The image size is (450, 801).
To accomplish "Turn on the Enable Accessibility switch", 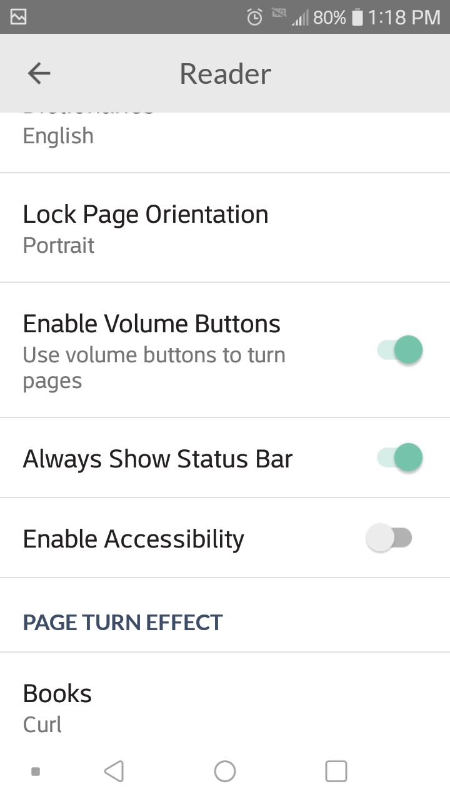I will 389,538.
